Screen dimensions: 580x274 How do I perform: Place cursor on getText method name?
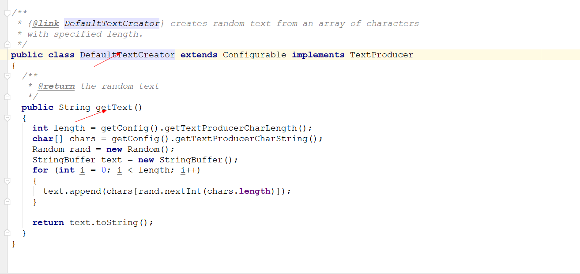click(114, 107)
